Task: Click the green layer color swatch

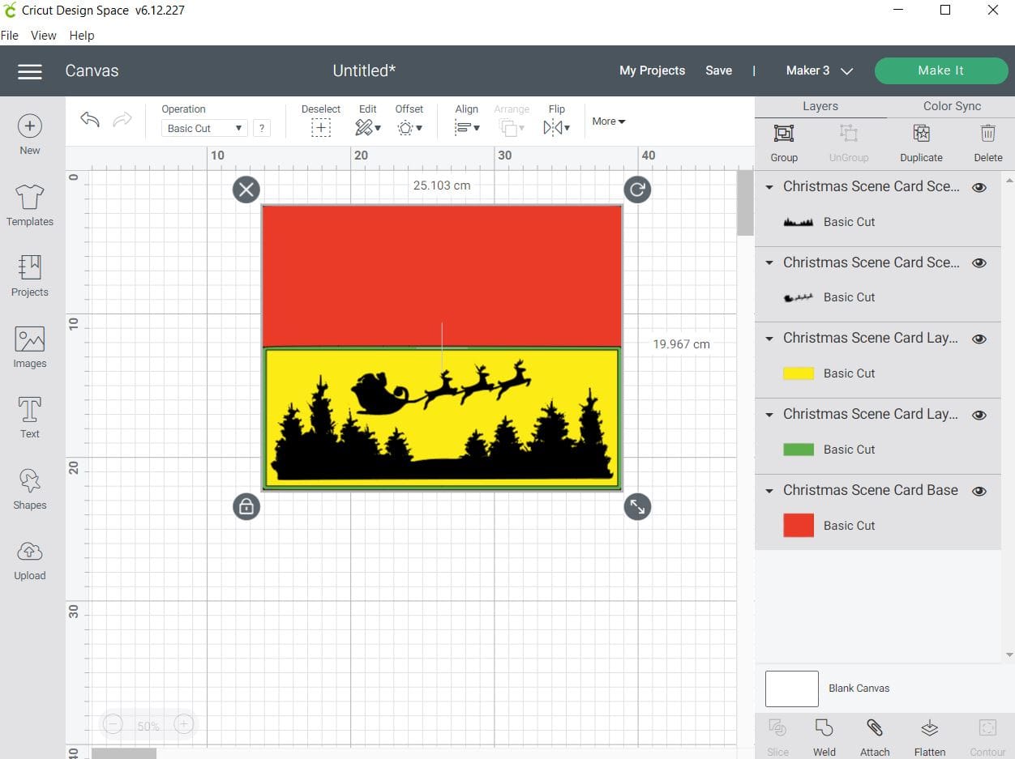Action: tap(799, 450)
